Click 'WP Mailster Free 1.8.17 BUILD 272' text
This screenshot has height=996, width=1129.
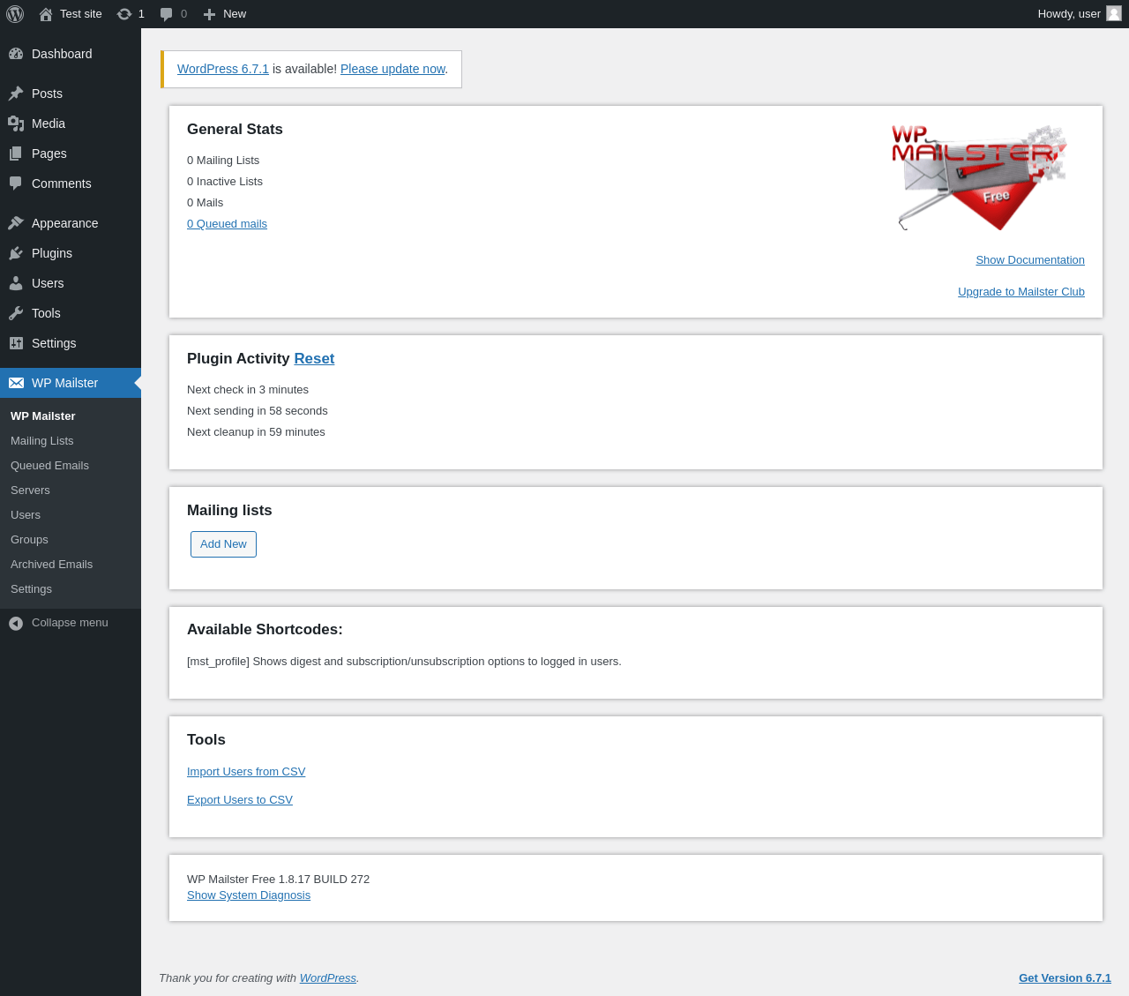coord(278,880)
